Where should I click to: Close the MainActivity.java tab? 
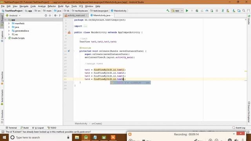pyautogui.click(x=112, y=15)
